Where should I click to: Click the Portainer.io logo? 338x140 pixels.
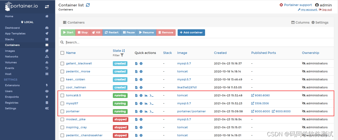tap(21, 7)
